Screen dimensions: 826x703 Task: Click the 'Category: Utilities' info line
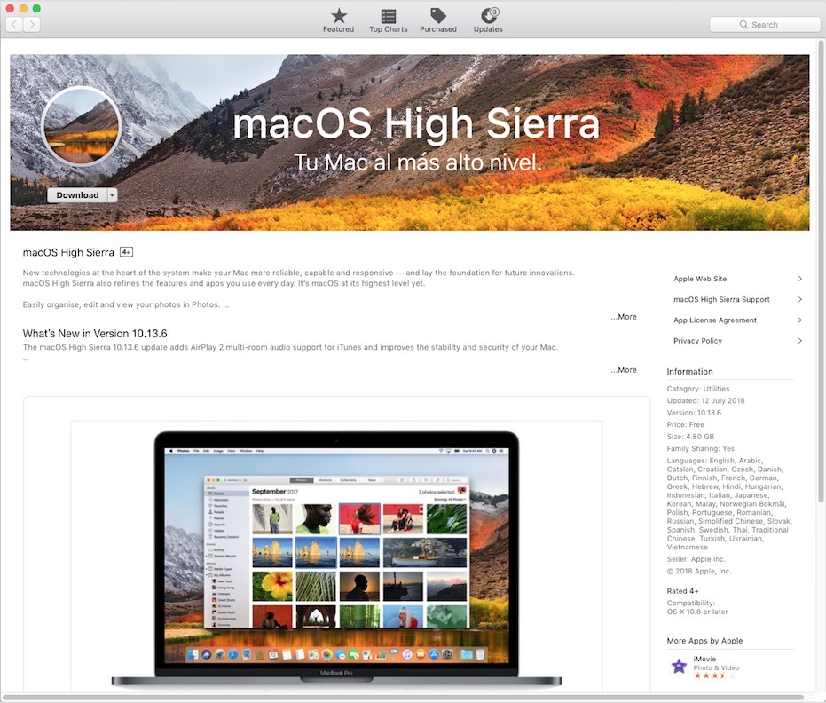698,389
